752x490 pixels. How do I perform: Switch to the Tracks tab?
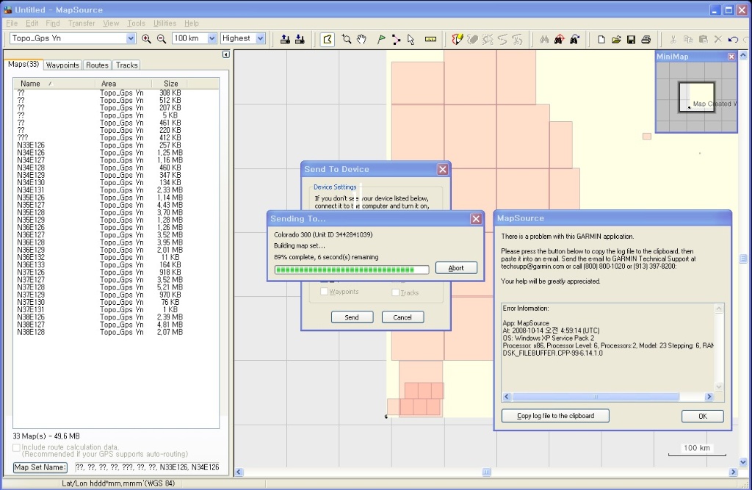click(126, 65)
